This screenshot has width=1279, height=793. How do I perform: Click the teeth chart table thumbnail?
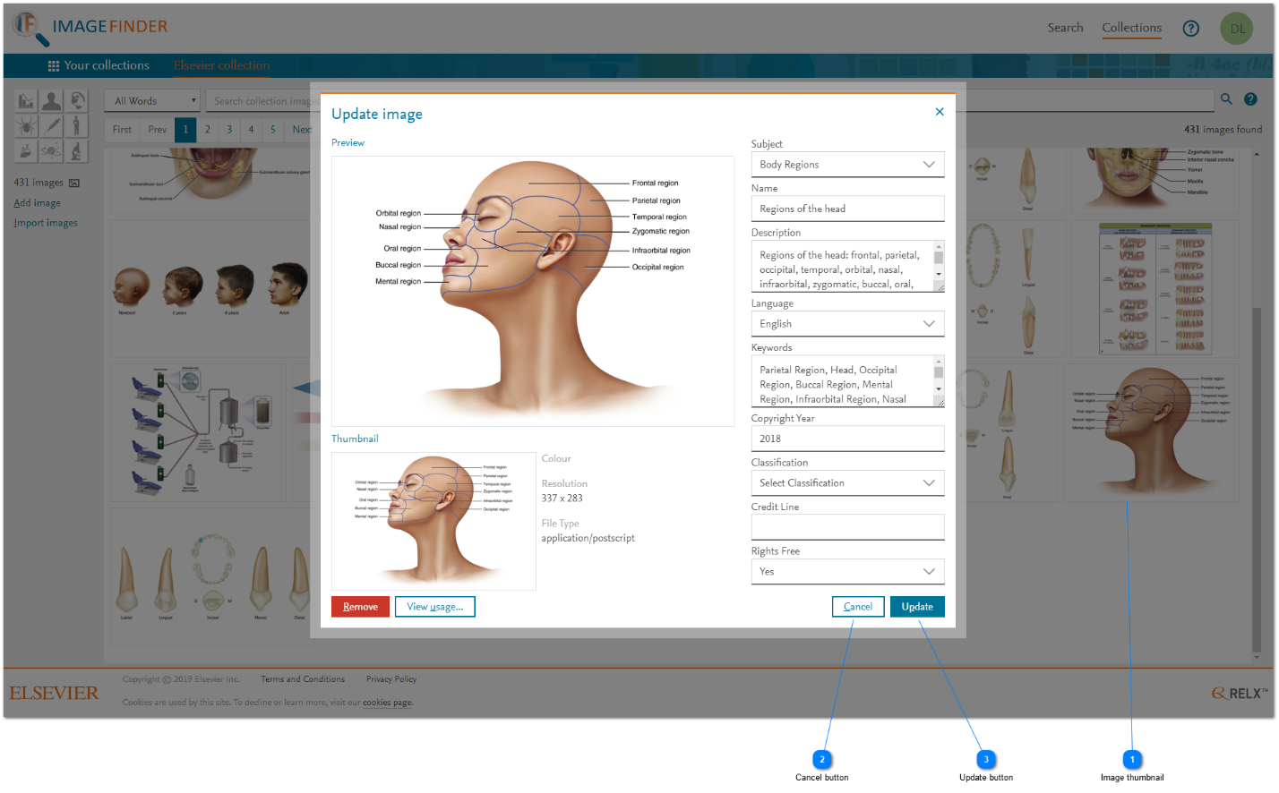click(x=1155, y=289)
